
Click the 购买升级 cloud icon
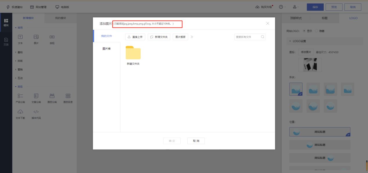tap(257, 7)
